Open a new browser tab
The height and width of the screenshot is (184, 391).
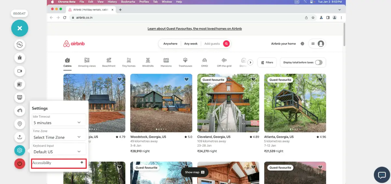click(x=120, y=10)
